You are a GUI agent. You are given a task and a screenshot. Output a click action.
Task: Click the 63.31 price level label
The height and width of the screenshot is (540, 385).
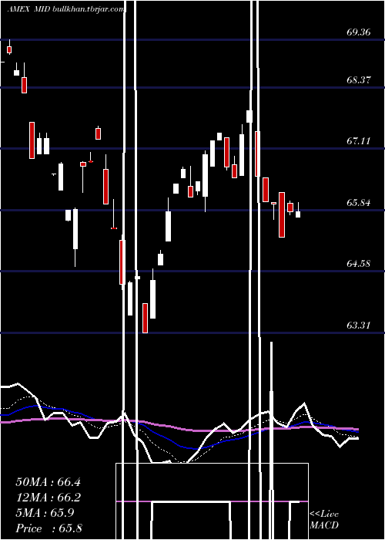tap(359, 325)
